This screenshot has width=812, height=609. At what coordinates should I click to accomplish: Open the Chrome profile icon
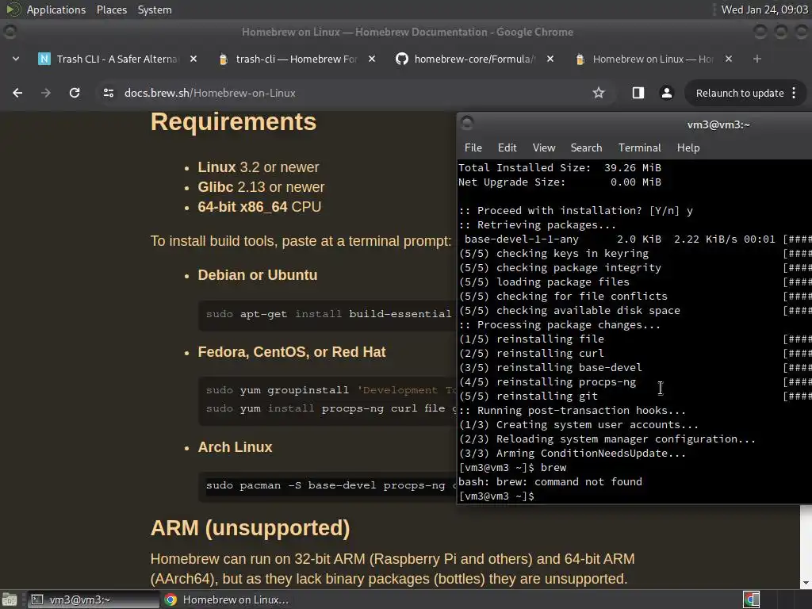[x=666, y=93]
